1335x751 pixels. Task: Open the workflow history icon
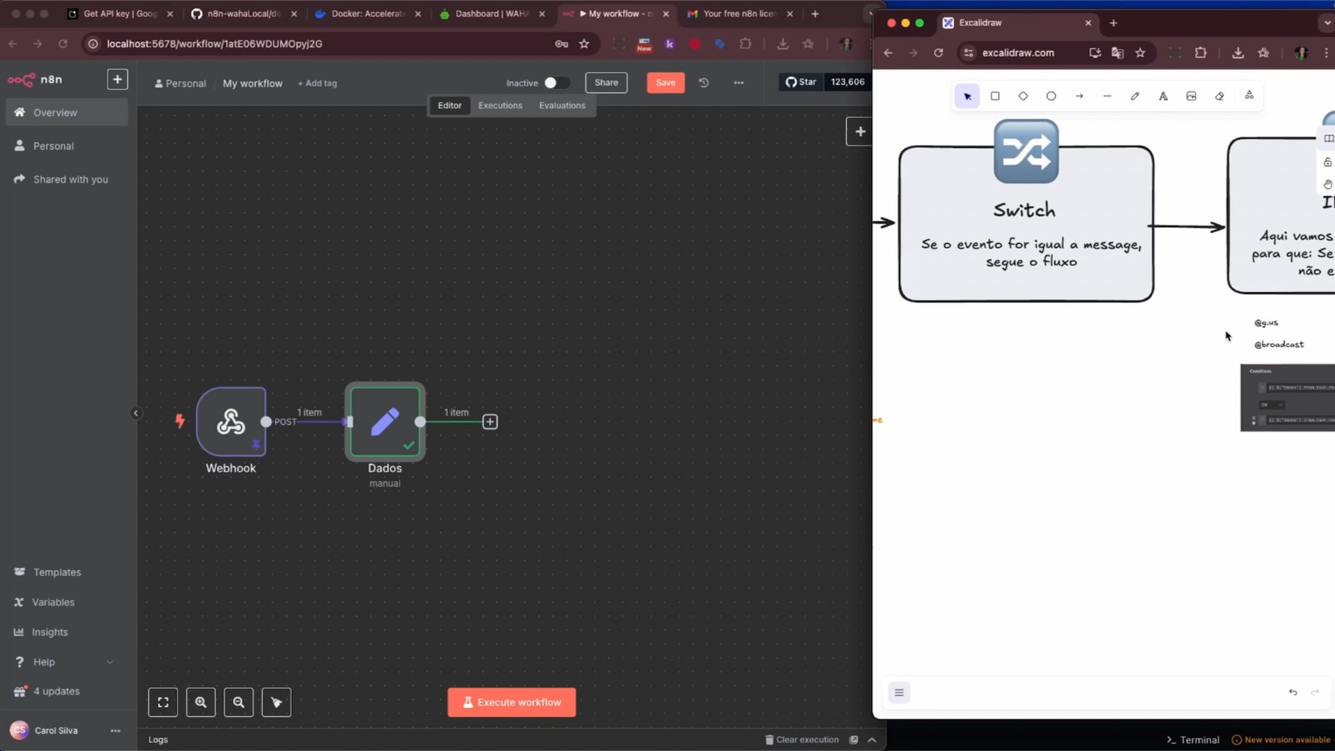click(x=704, y=83)
